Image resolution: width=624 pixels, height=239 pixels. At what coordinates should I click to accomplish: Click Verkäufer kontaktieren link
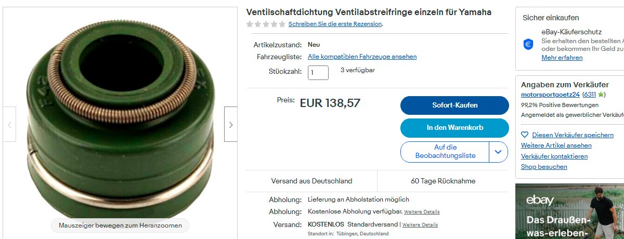click(554, 156)
